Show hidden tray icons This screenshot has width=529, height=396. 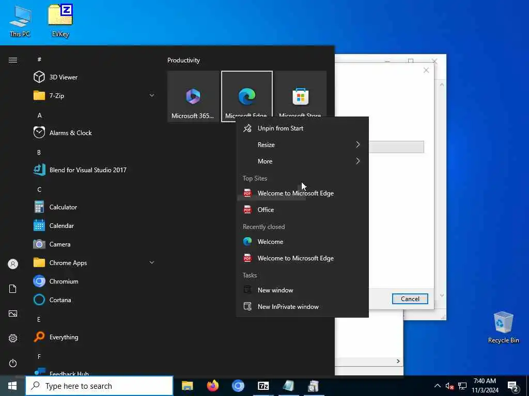[437, 386]
